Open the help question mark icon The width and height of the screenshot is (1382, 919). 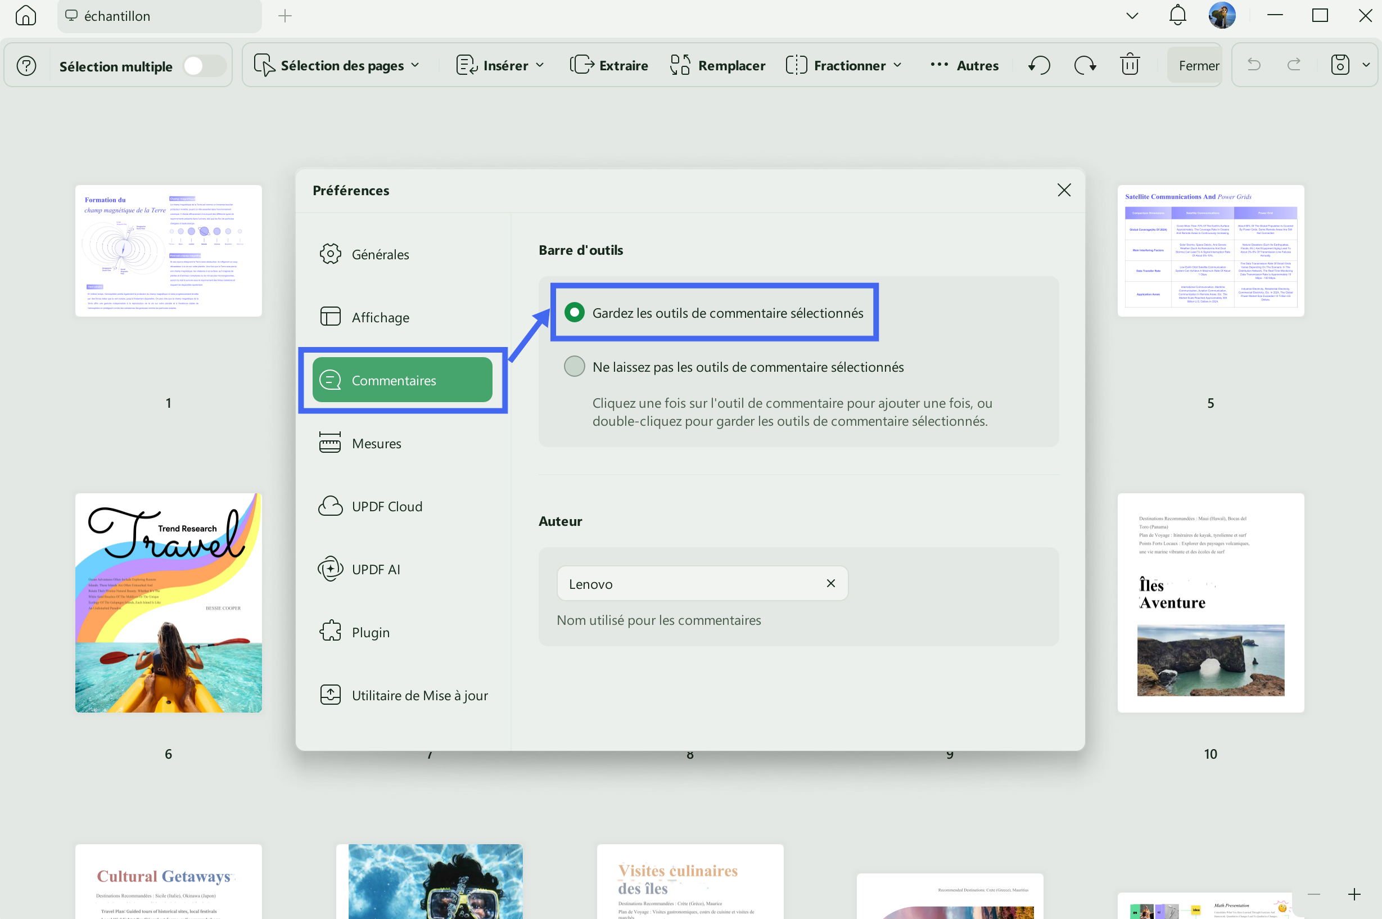(26, 66)
